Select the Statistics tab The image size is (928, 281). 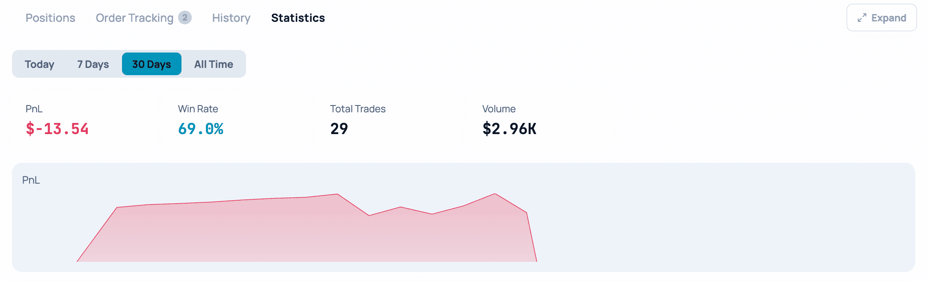point(298,18)
